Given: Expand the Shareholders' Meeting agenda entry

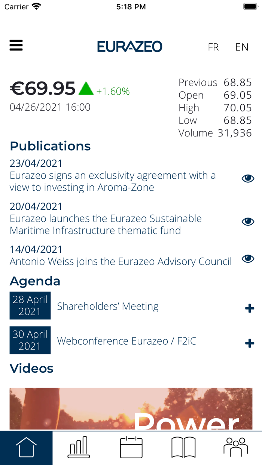Looking at the screenshot, I should pyautogui.click(x=249, y=308).
